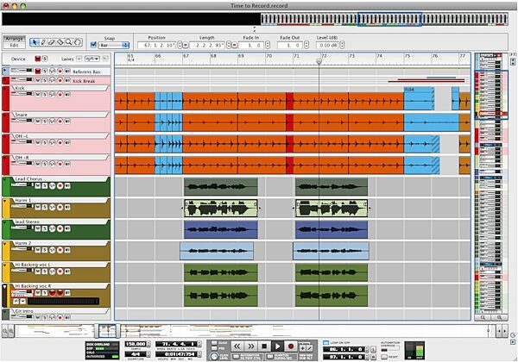Collapse the lead Stereo track
The image size is (518, 362).
point(4,222)
